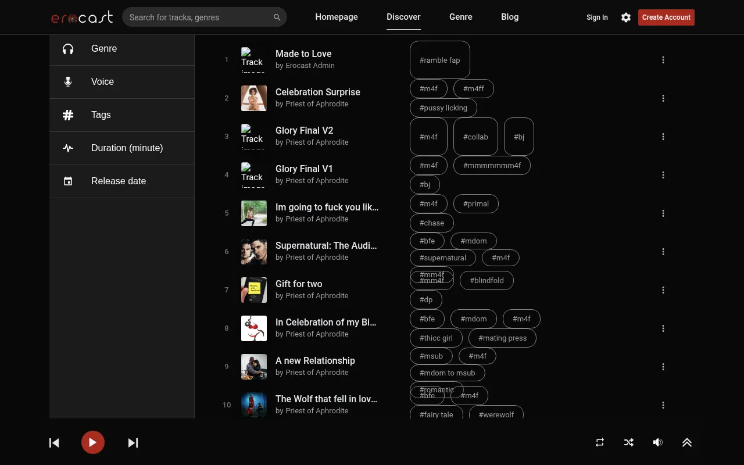
Task: Click the #supernatural tag
Action: 443,258
